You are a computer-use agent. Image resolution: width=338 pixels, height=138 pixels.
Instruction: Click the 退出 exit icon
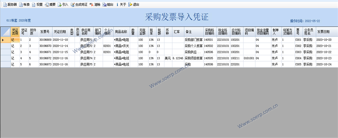click(130, 5)
